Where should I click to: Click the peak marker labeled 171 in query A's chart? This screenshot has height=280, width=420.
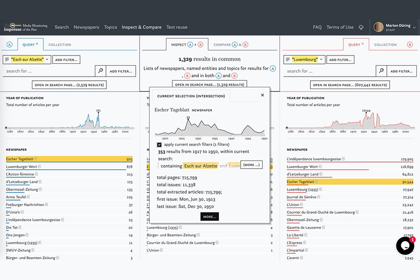point(98,113)
